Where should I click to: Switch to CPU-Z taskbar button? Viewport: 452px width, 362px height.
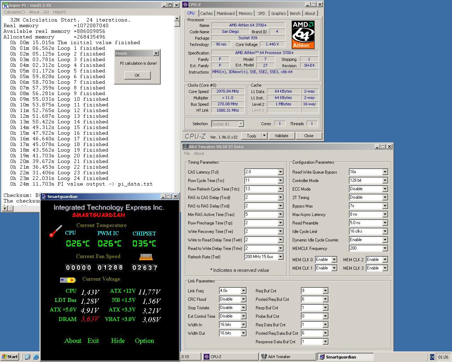(x=230, y=357)
